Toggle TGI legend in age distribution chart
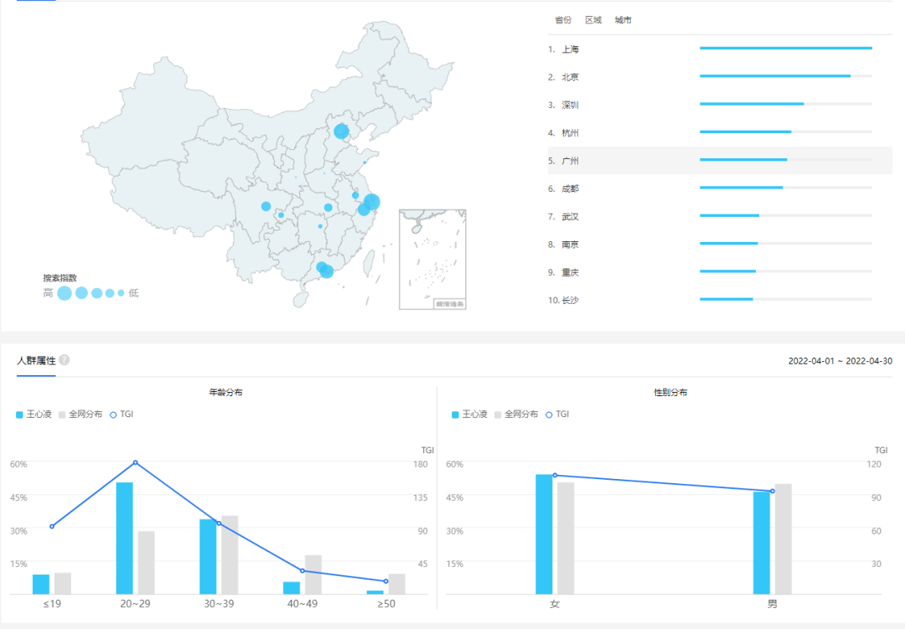The height and width of the screenshot is (629, 905). (x=122, y=415)
